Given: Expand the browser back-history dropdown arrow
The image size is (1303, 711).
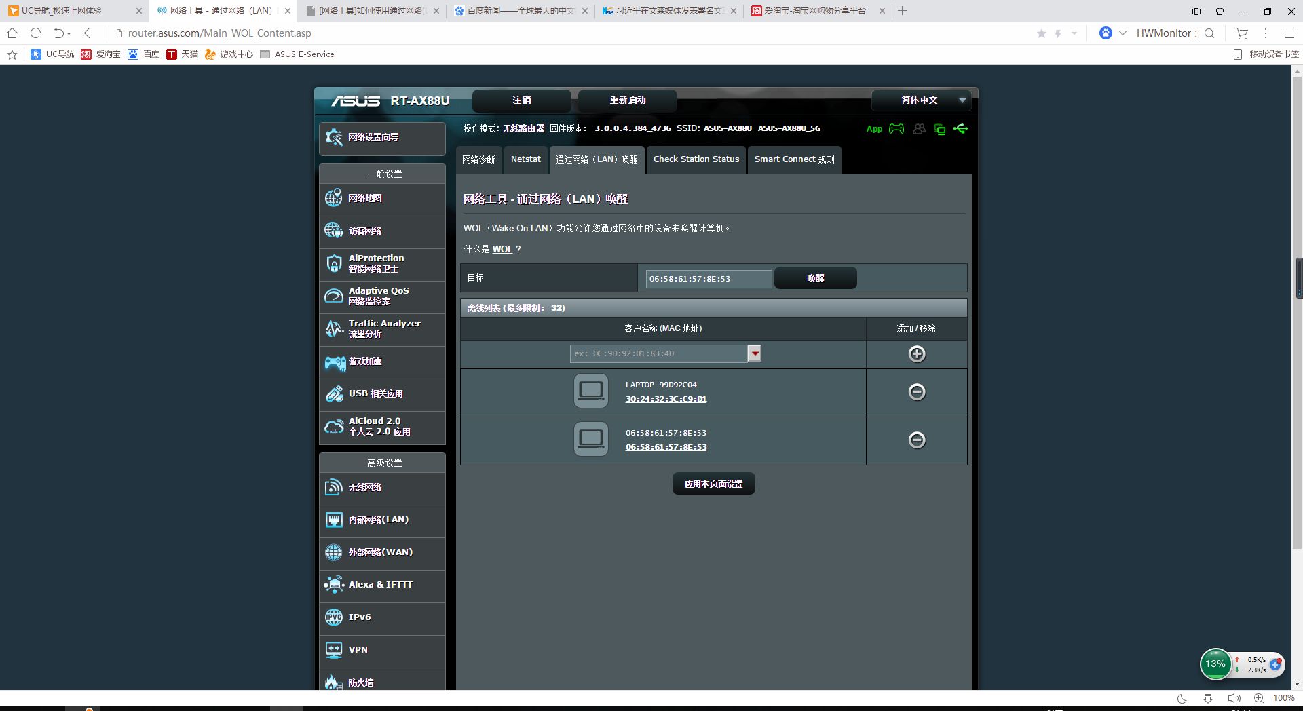Looking at the screenshot, I should point(69,33).
